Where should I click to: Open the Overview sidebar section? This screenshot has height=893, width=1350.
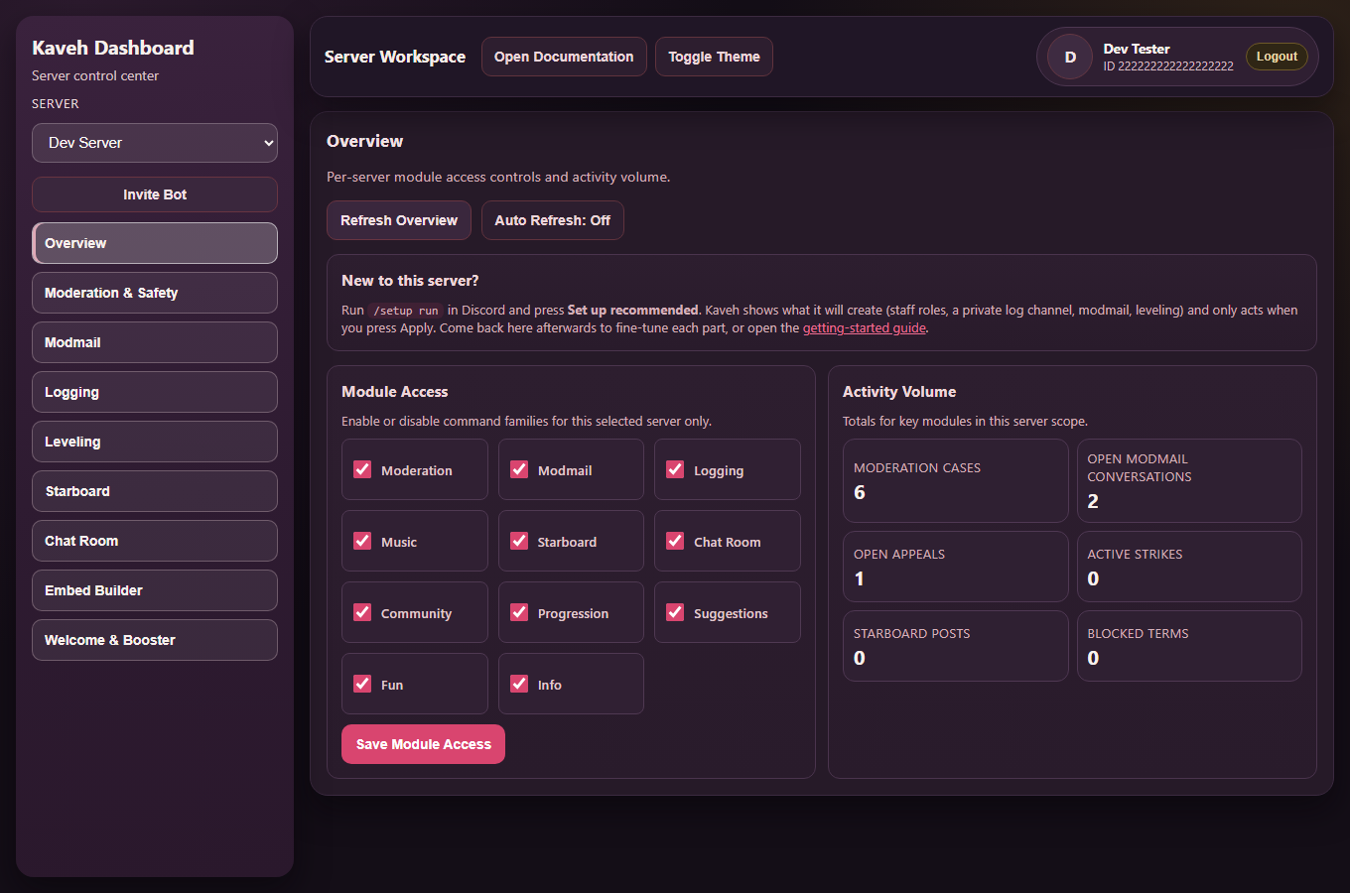point(155,243)
